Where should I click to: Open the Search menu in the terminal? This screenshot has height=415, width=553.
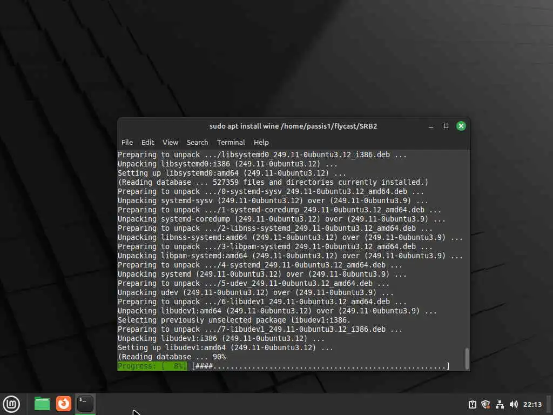pos(197,143)
